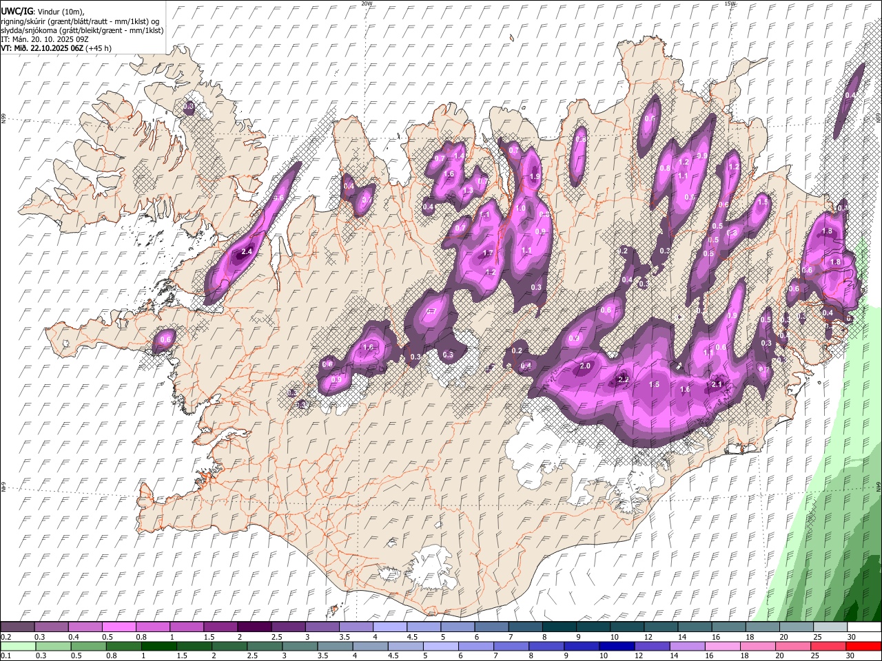882x661 pixels.
Task: Pick the darkest green 1–1.5 bottom legend swatch
Action: tap(159, 646)
